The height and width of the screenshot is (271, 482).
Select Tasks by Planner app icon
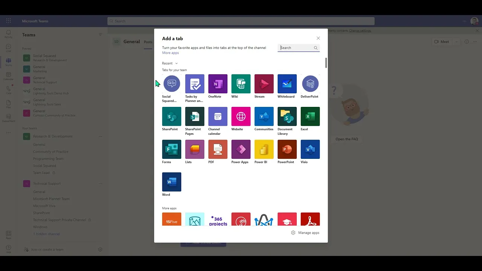coord(195,84)
